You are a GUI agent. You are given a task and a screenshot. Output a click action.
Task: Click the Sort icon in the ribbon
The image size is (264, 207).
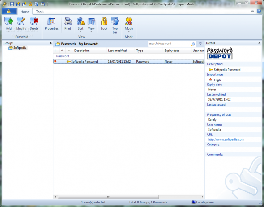(81, 21)
